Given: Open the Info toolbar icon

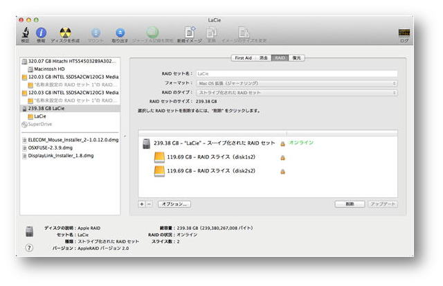Looking at the screenshot, I should pyautogui.click(x=42, y=33).
